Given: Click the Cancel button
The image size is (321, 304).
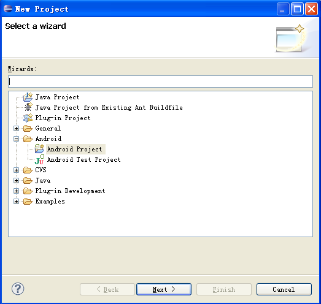Looking at the screenshot, I should coord(284,289).
